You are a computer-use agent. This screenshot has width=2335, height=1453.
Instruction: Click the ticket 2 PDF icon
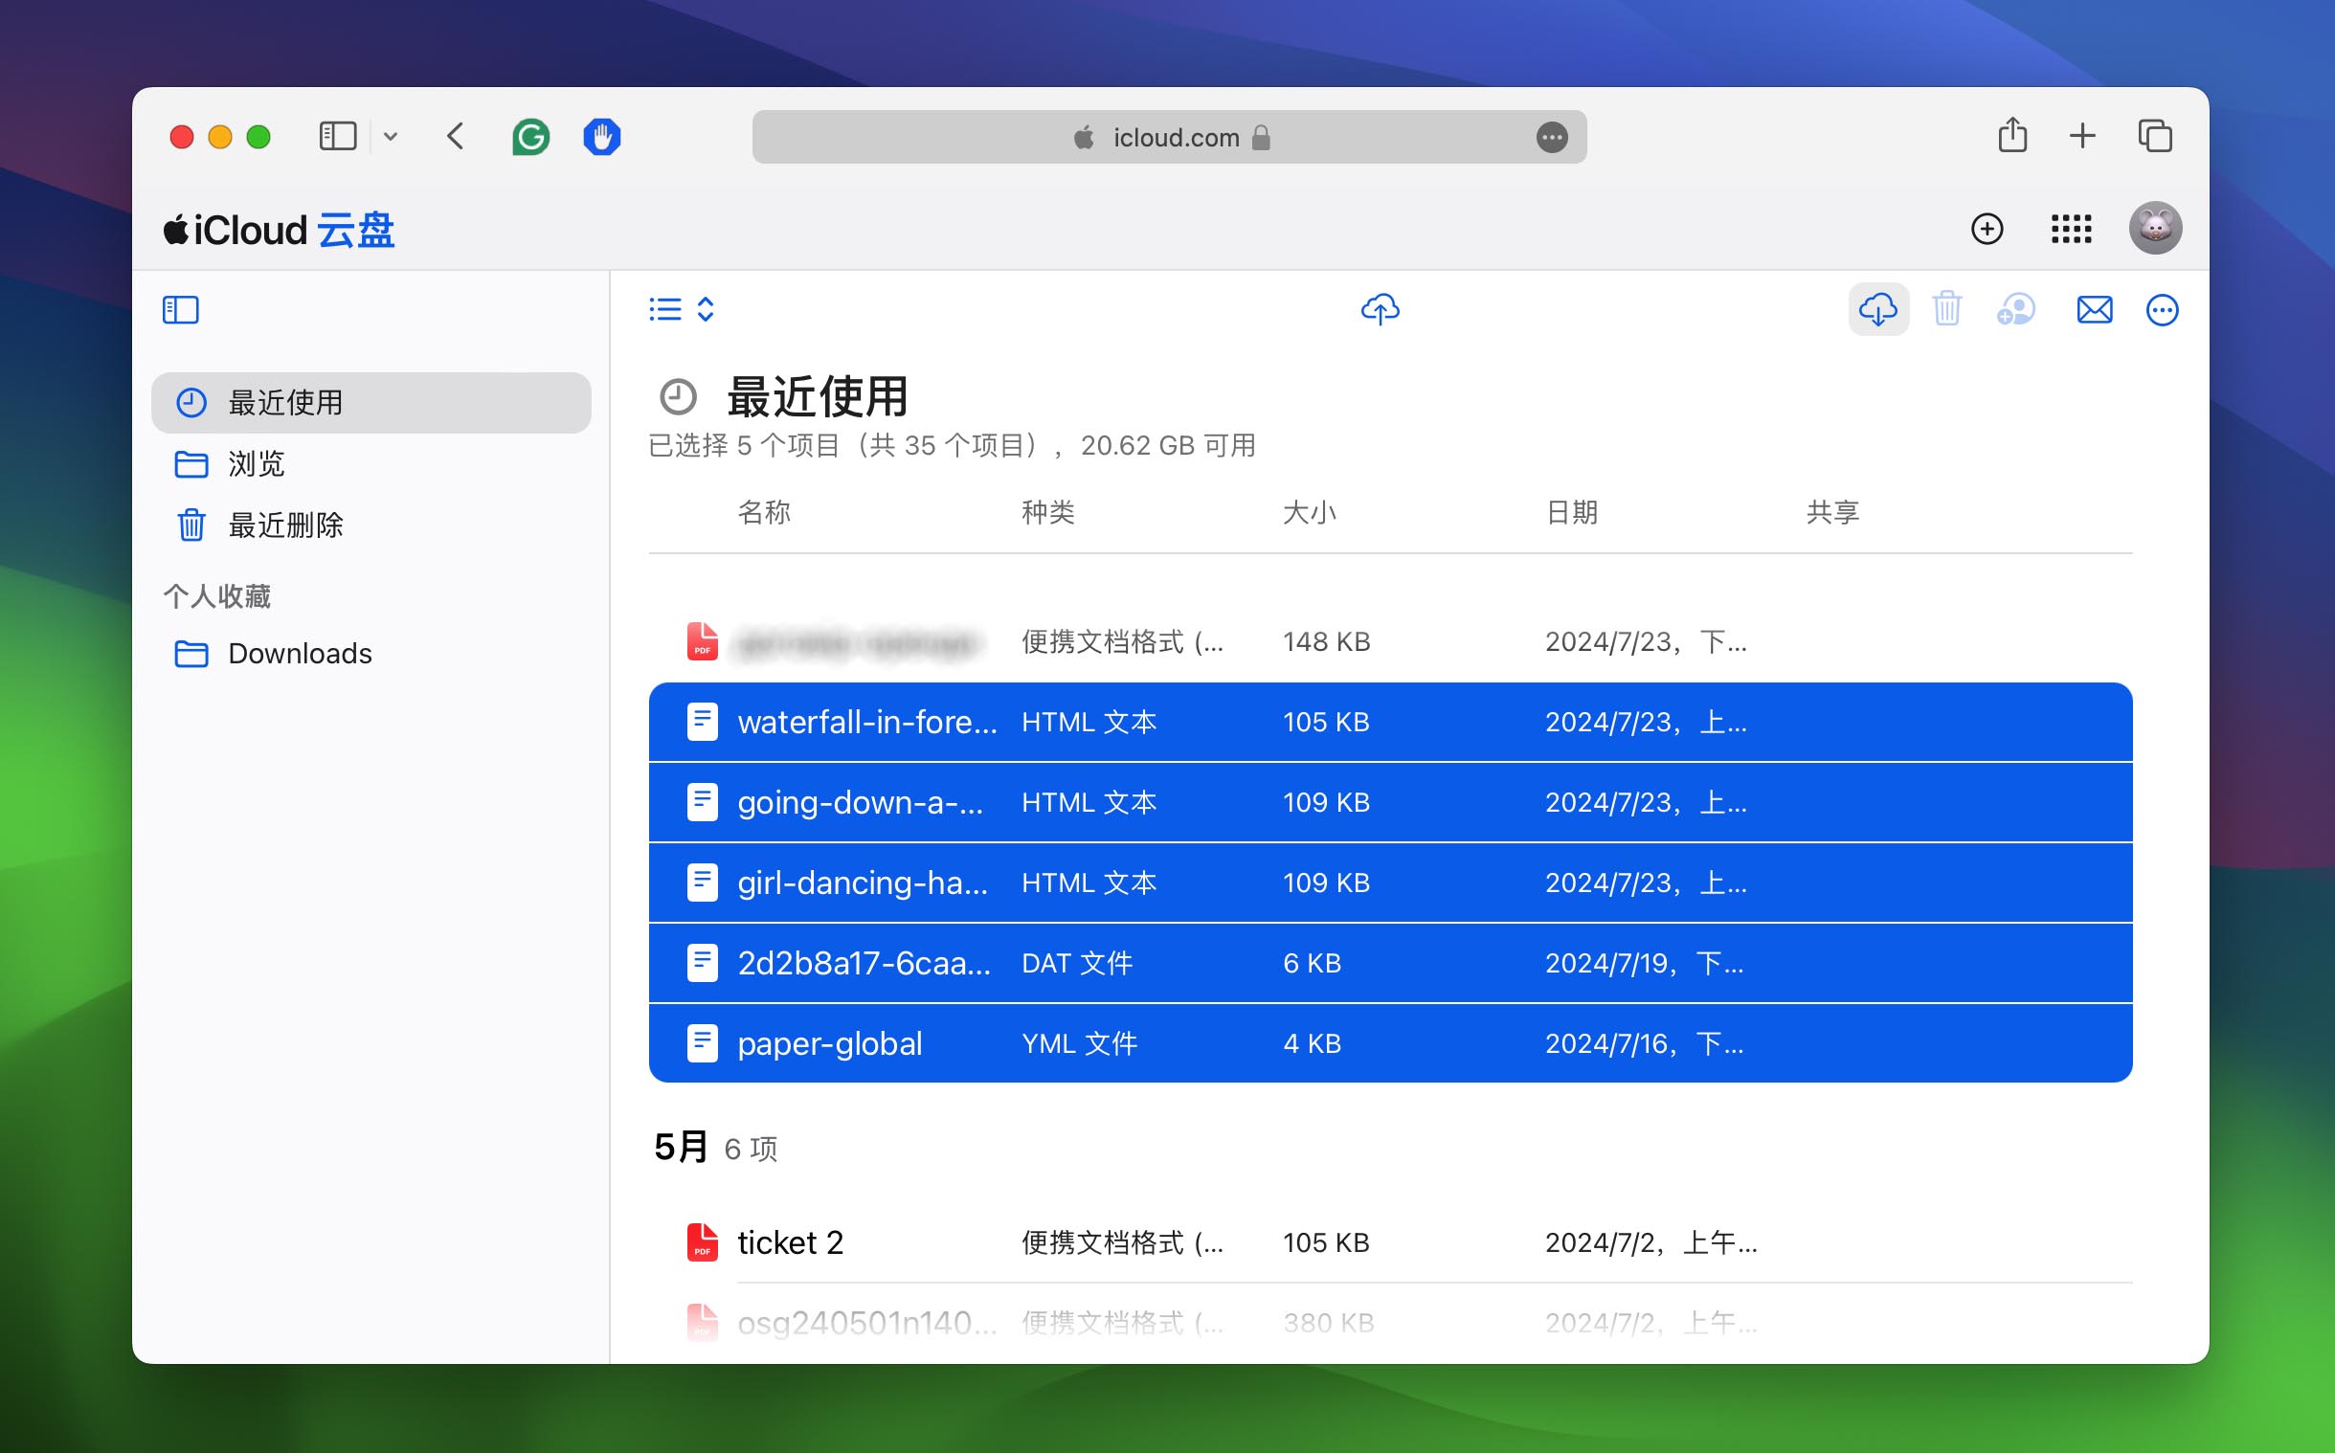703,1242
